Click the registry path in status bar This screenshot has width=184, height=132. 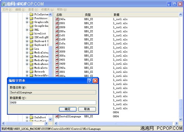point(51,129)
